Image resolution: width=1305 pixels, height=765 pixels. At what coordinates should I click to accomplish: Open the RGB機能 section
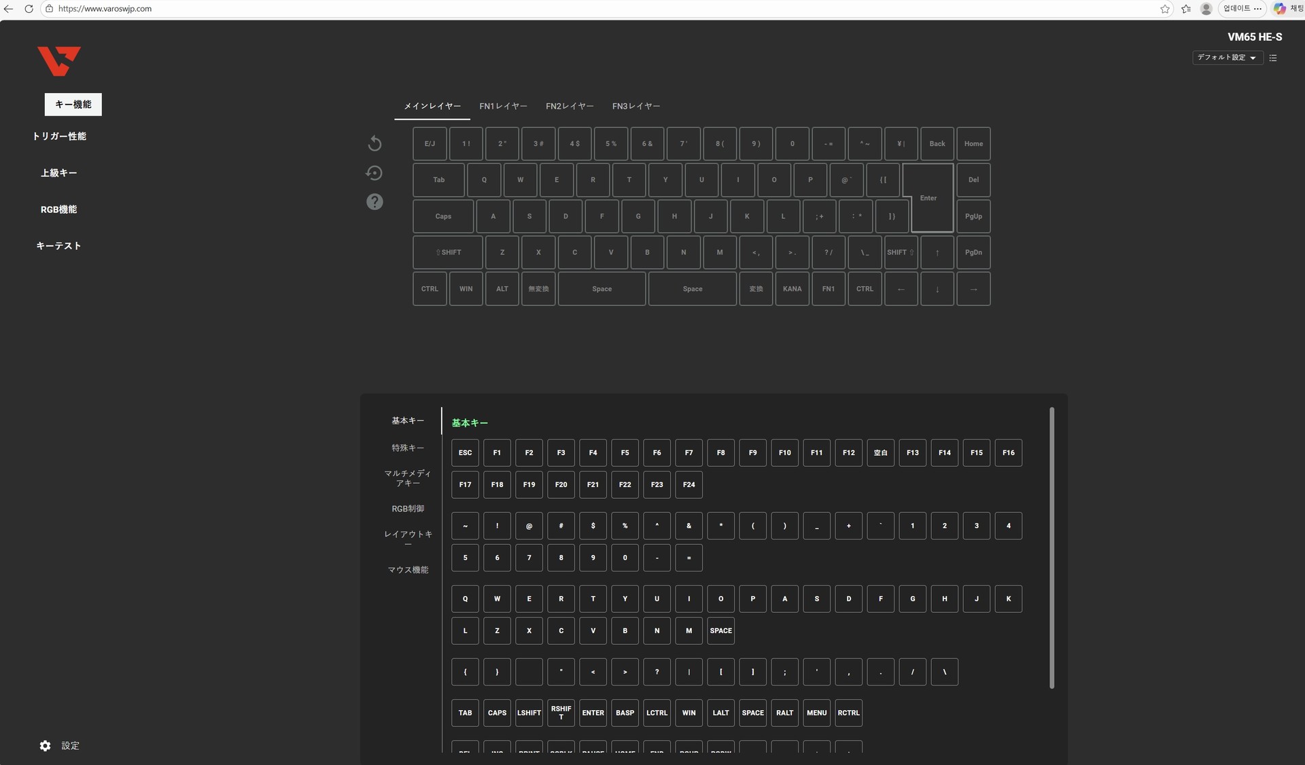point(59,209)
